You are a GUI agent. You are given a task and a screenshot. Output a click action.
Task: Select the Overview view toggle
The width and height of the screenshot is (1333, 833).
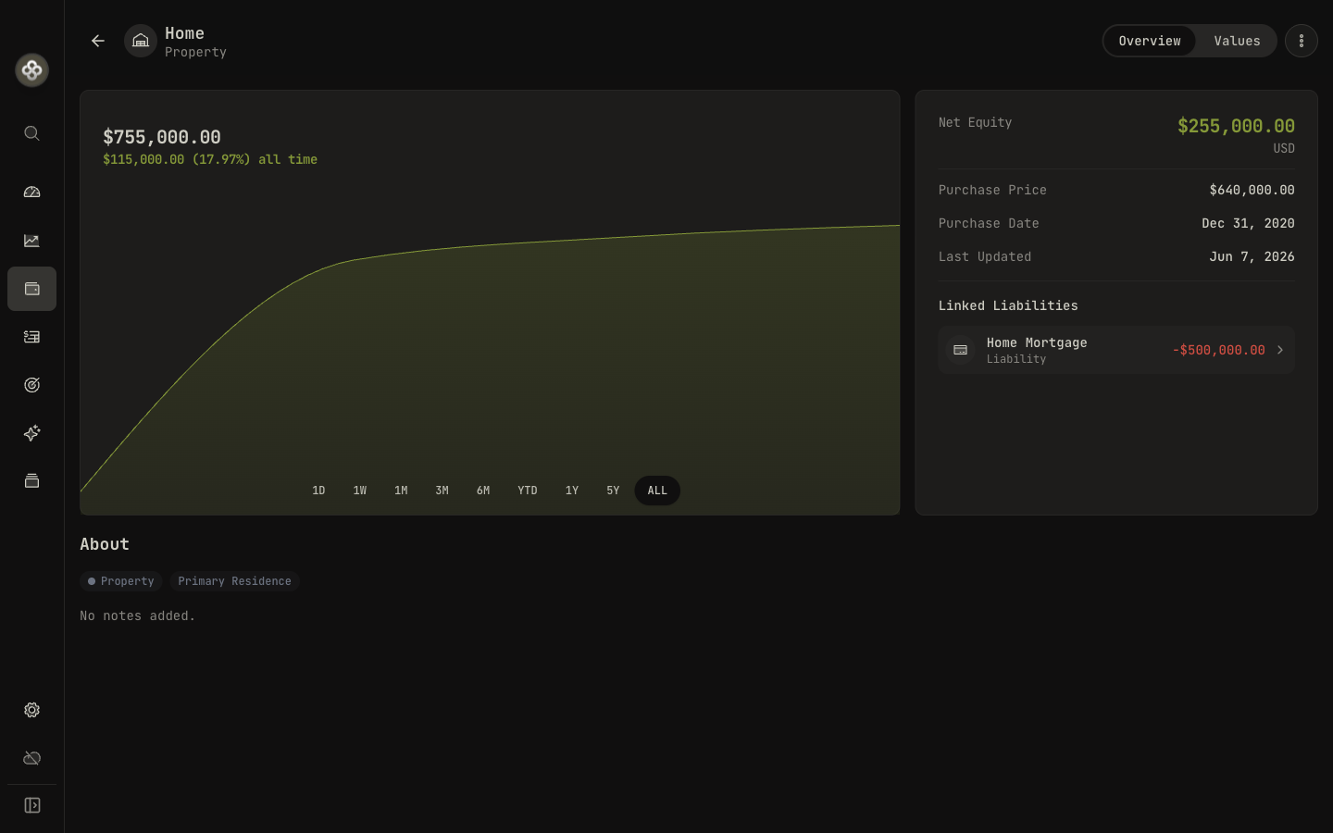[1150, 41]
